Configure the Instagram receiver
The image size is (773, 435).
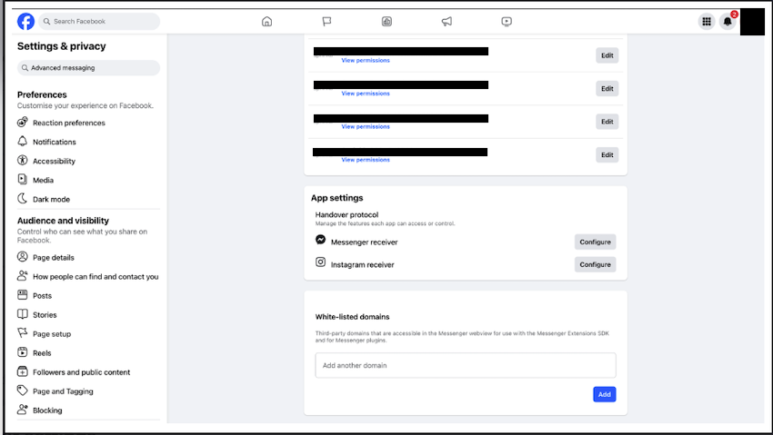click(x=595, y=264)
